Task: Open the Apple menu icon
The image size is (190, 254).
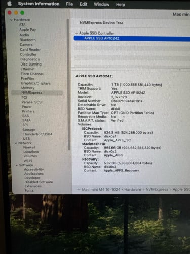Action: click(x=10, y=4)
